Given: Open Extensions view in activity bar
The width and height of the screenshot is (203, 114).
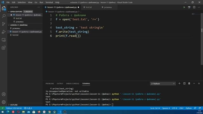Looking at the screenshot, I should 3,48.
